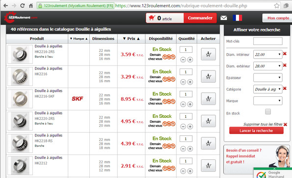The width and height of the screenshot is (292, 178).
Task: Increase quantity for HK2220-2RS
Action: [190, 127]
